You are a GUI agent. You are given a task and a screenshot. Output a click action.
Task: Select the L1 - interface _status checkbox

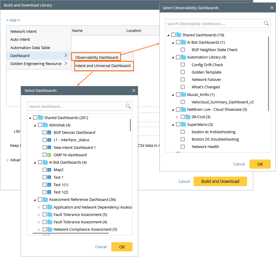[x=45, y=140]
